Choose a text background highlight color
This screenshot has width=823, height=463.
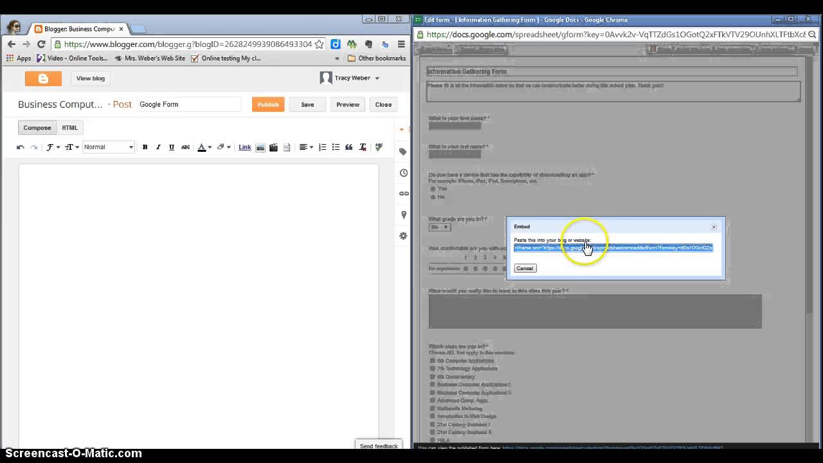(223, 147)
